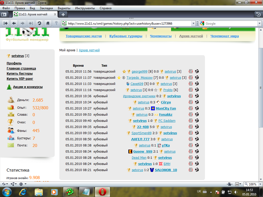
Task: Launch ICQ from the taskbar
Action: click(x=70, y=192)
